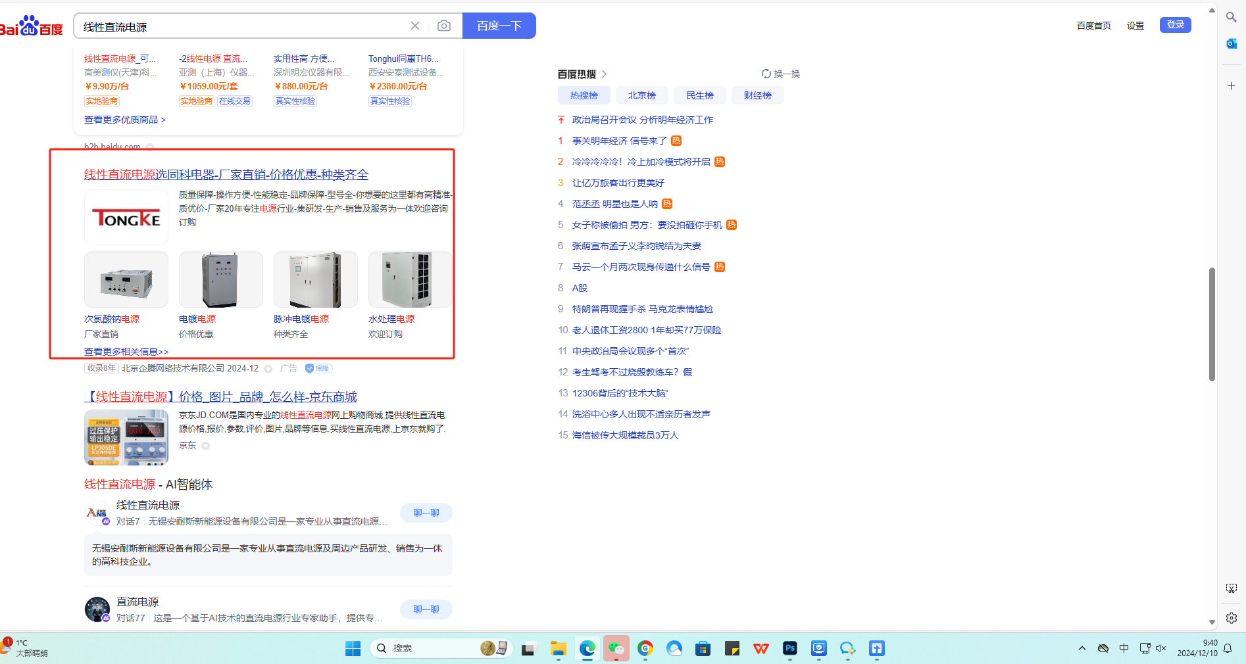Launch Google Chrome from the taskbar

pyautogui.click(x=645, y=649)
